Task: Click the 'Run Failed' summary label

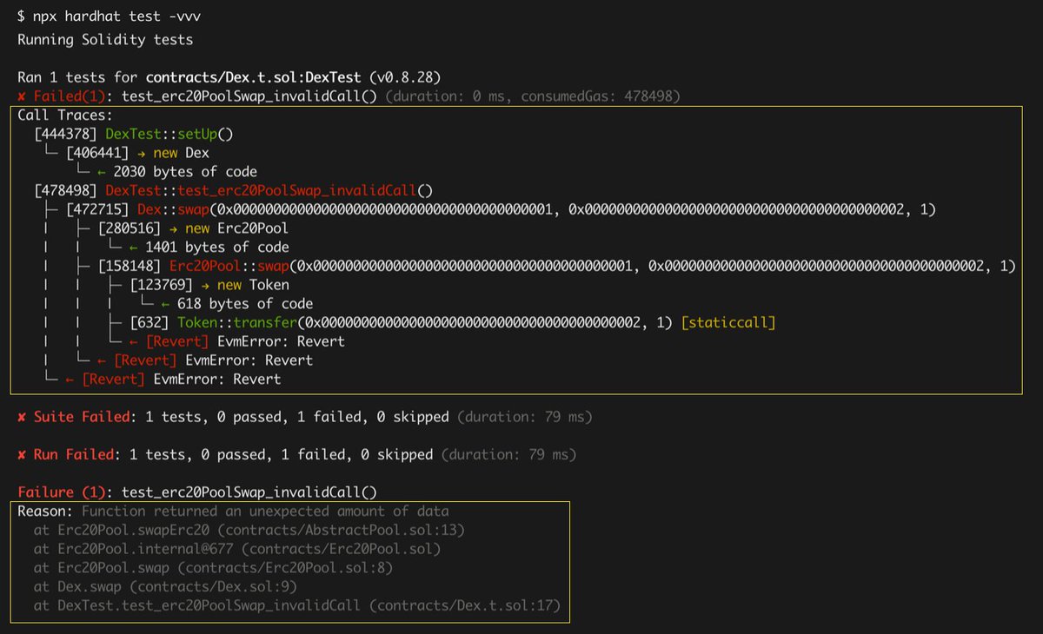Action: (74, 454)
